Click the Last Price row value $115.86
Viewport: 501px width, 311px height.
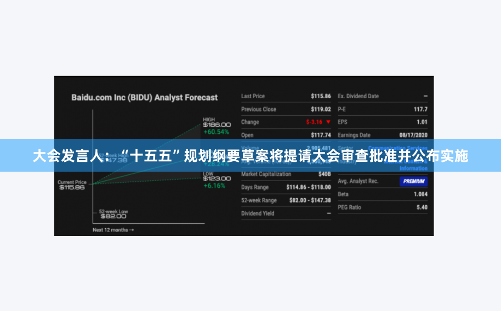(x=321, y=96)
